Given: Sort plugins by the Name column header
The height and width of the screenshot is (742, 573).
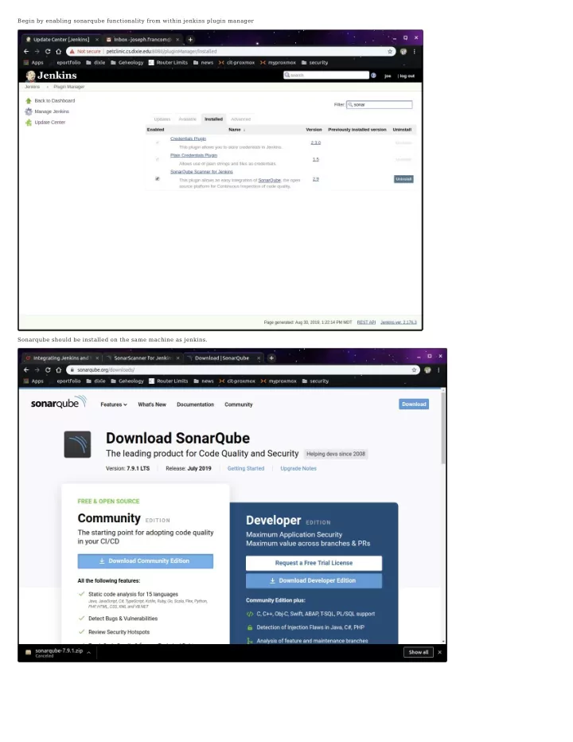Looking at the screenshot, I should [236, 129].
